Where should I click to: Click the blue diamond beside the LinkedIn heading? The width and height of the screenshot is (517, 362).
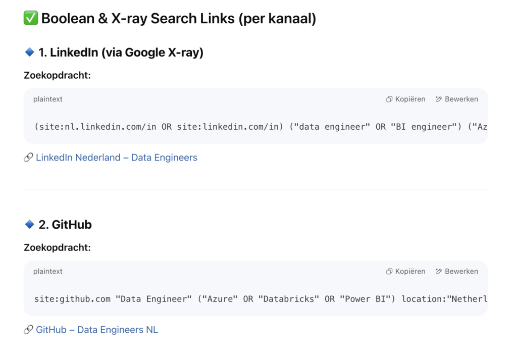29,52
